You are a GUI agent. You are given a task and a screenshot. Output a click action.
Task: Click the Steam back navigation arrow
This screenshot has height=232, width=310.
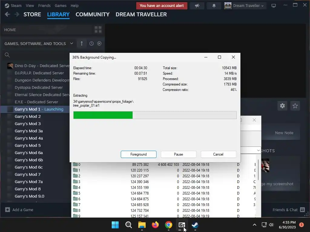(x=7, y=14)
